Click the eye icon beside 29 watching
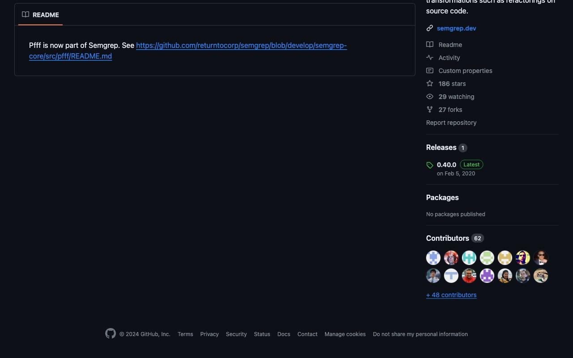Viewport: 573px width, 358px height. pyautogui.click(x=430, y=97)
